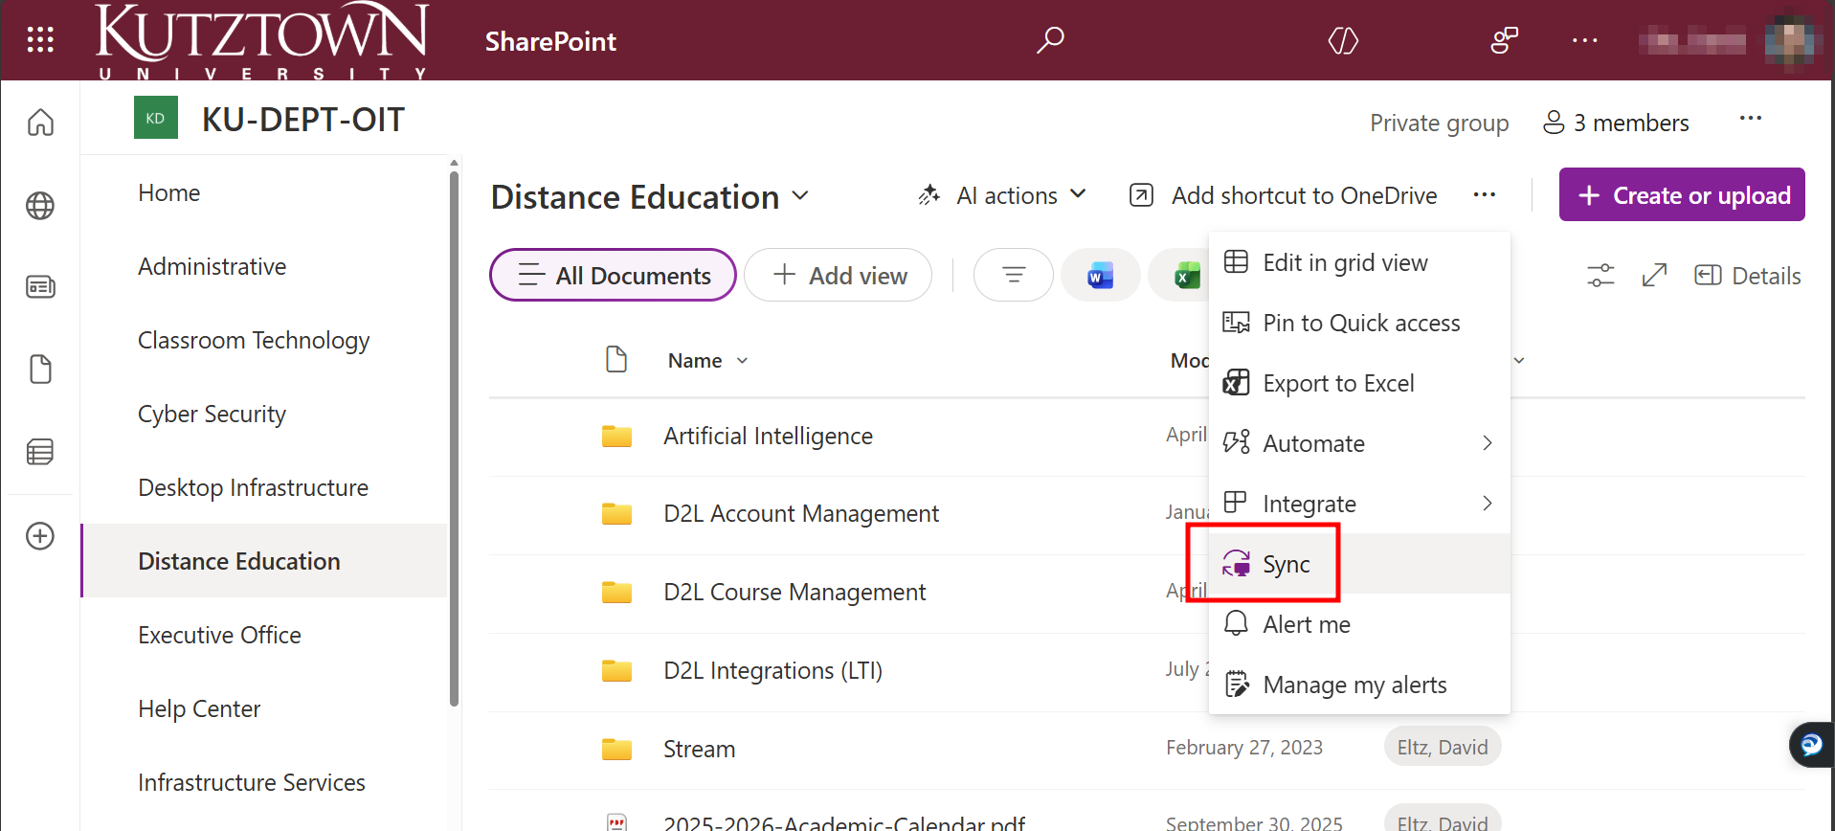Viewport: 1835px width, 831px height.
Task: Click the search magnifier icon
Action: 1050,40
